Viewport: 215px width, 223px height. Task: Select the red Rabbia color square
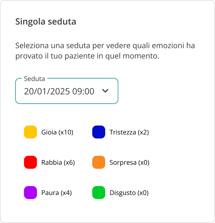tap(30, 162)
